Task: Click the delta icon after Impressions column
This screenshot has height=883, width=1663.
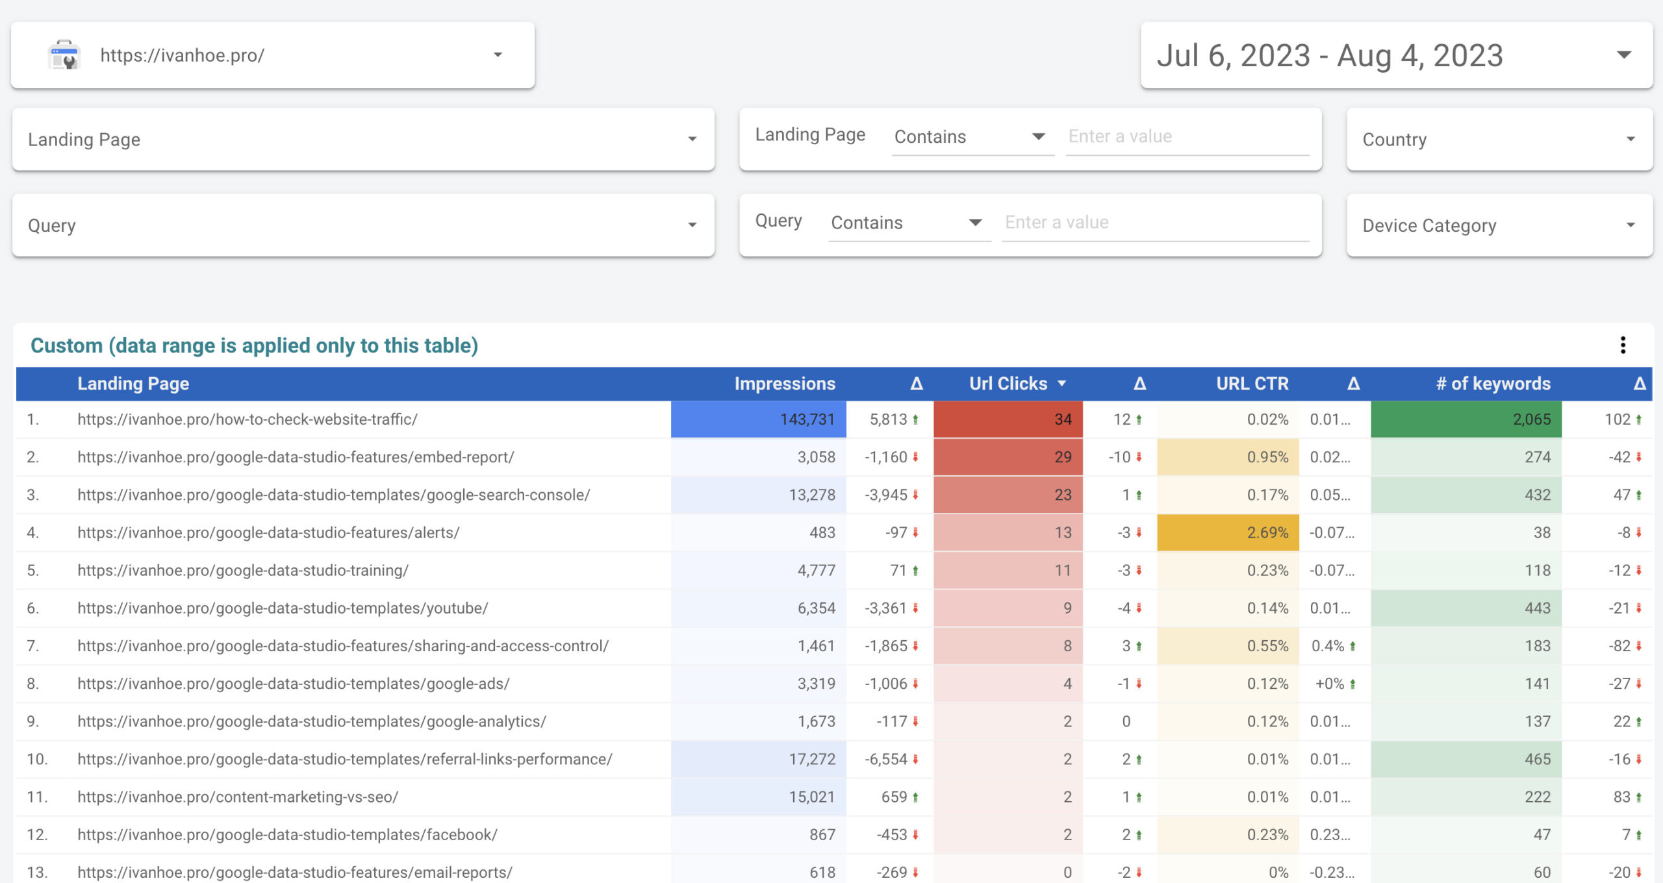Action: coord(916,384)
